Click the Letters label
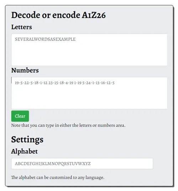Screen dimensions: 178x191 coord(21,27)
